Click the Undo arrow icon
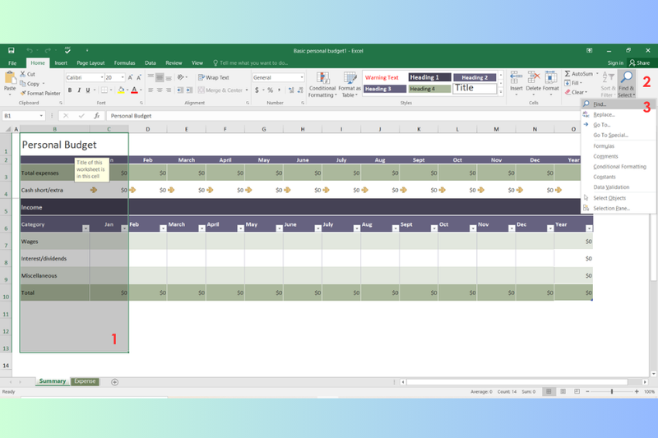 [30, 51]
